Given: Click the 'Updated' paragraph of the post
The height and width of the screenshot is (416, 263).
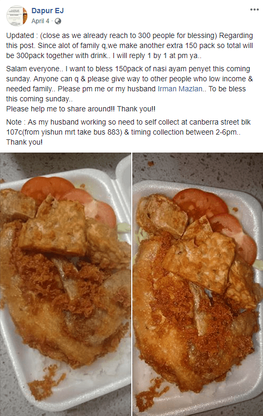Looking at the screenshot, I should click(x=130, y=45).
